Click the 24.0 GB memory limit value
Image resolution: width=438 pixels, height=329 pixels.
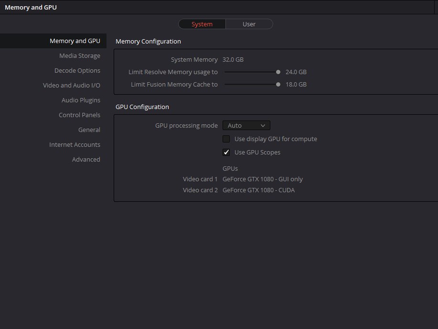[296, 72]
